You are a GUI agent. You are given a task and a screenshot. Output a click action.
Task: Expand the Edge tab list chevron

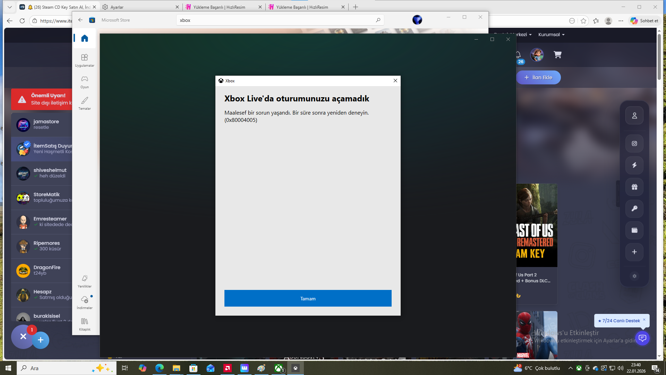(x=9, y=7)
